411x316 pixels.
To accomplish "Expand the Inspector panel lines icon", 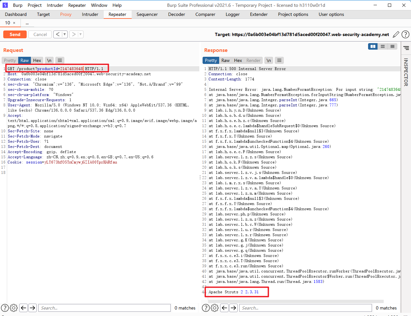I will pos(406,48).
